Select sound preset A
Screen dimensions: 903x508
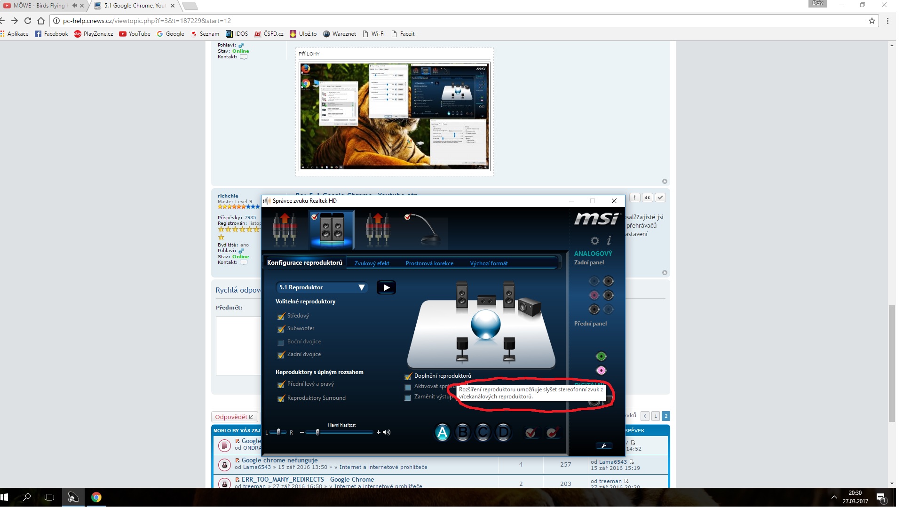point(442,432)
